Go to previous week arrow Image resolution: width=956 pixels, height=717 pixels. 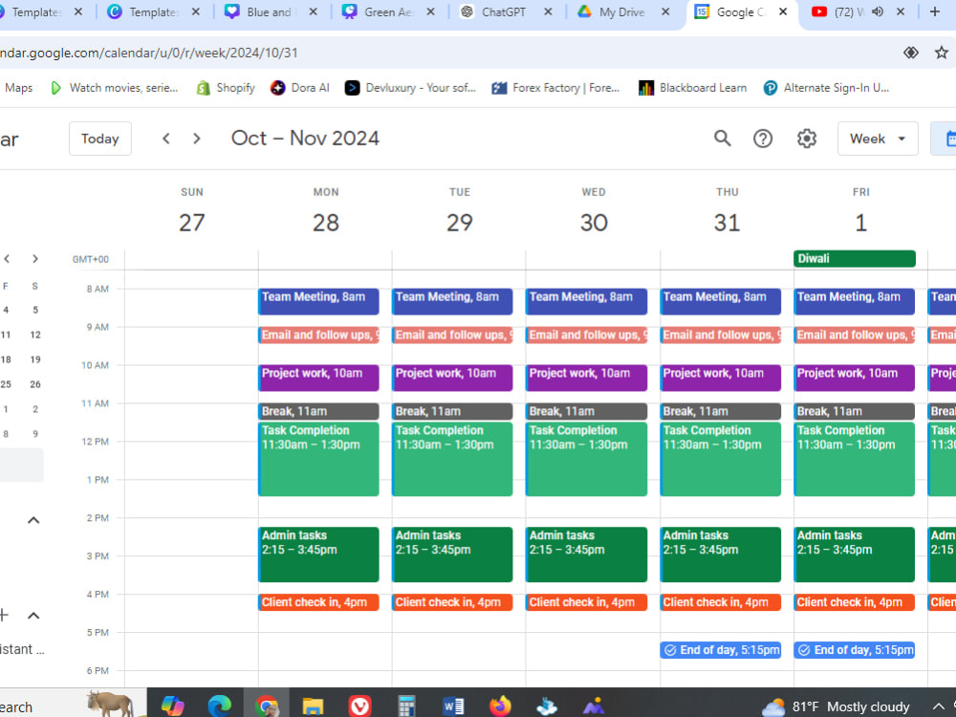click(x=165, y=139)
